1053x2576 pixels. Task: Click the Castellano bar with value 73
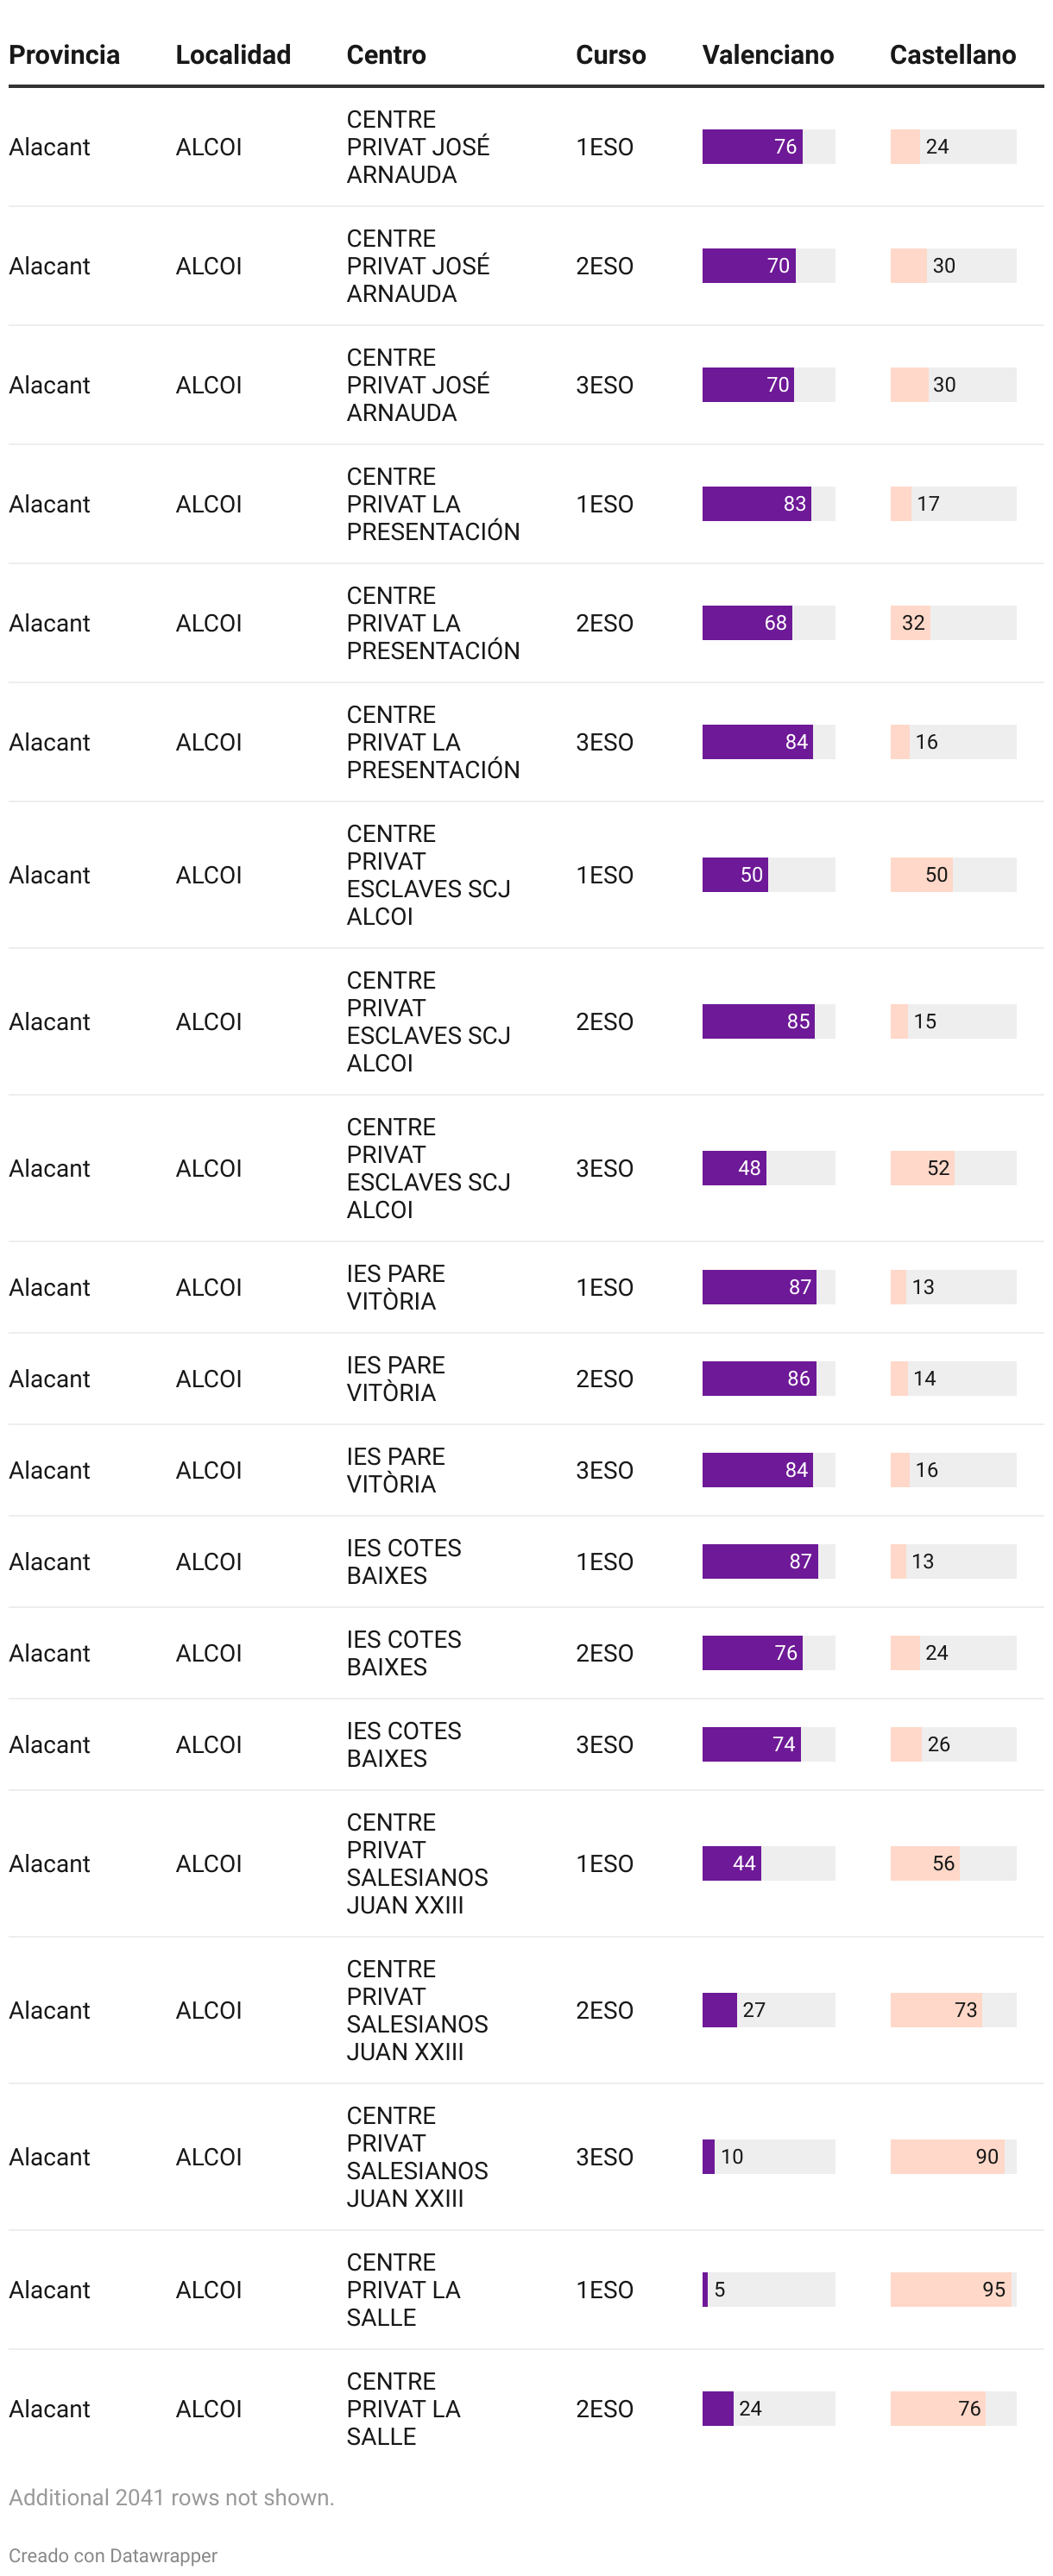click(936, 2010)
